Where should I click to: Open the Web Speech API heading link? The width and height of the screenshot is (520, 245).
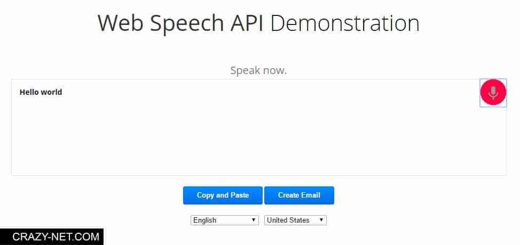(181, 23)
